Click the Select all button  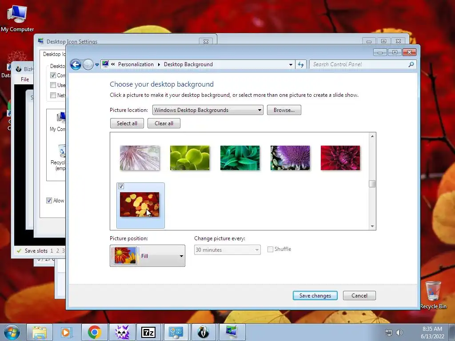[127, 123]
